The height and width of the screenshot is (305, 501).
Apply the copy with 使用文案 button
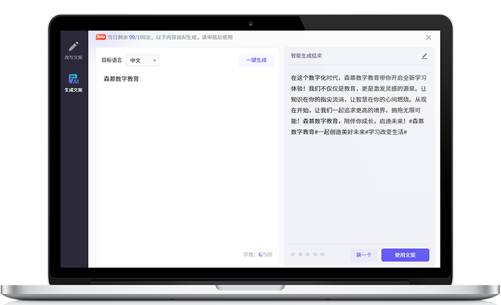[405, 255]
